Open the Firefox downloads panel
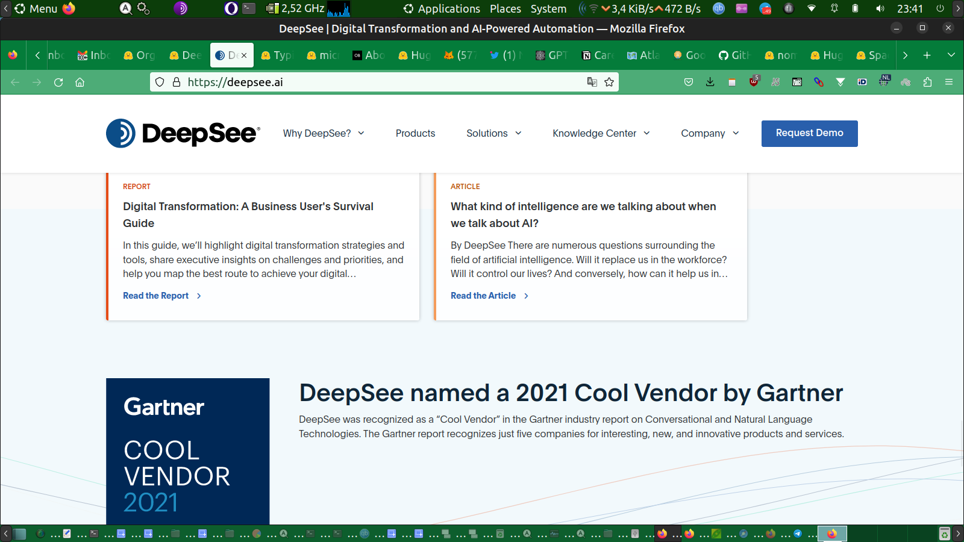The image size is (964, 542). coord(710,83)
